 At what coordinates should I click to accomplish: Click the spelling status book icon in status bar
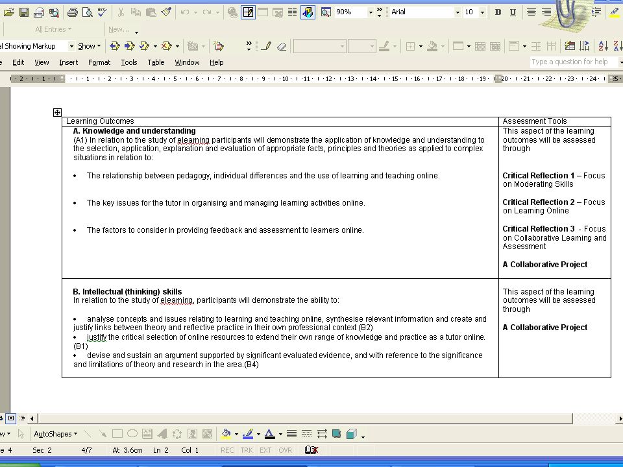(x=311, y=450)
